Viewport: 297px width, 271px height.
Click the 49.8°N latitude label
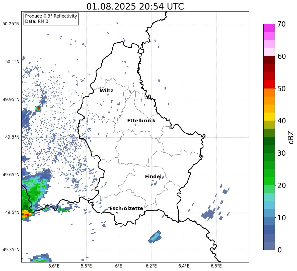(x=12, y=137)
